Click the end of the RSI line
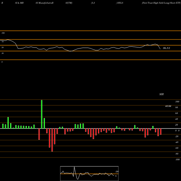This screenshot has width=181, height=181. pos(160,49)
